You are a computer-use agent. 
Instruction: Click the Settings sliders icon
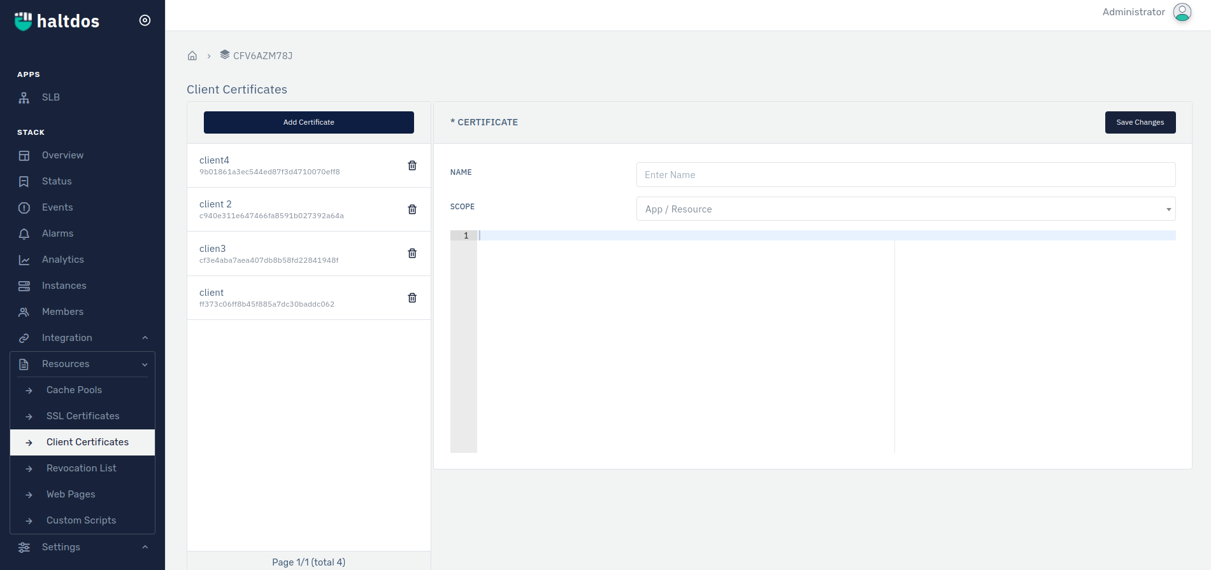point(24,548)
